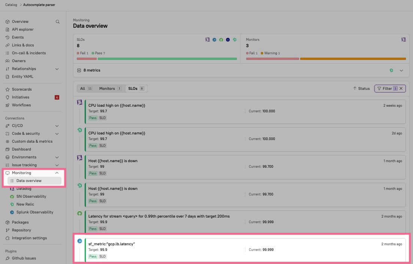Viewport: 413px width, 264px height.
Task: Click Pass tag on sf_metric SLO
Action: tap(93, 257)
